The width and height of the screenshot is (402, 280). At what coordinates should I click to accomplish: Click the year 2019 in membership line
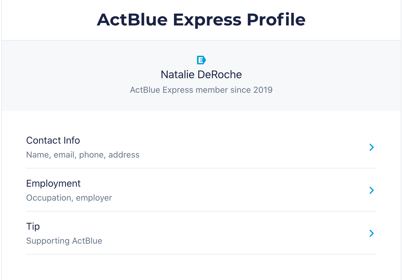(x=263, y=90)
